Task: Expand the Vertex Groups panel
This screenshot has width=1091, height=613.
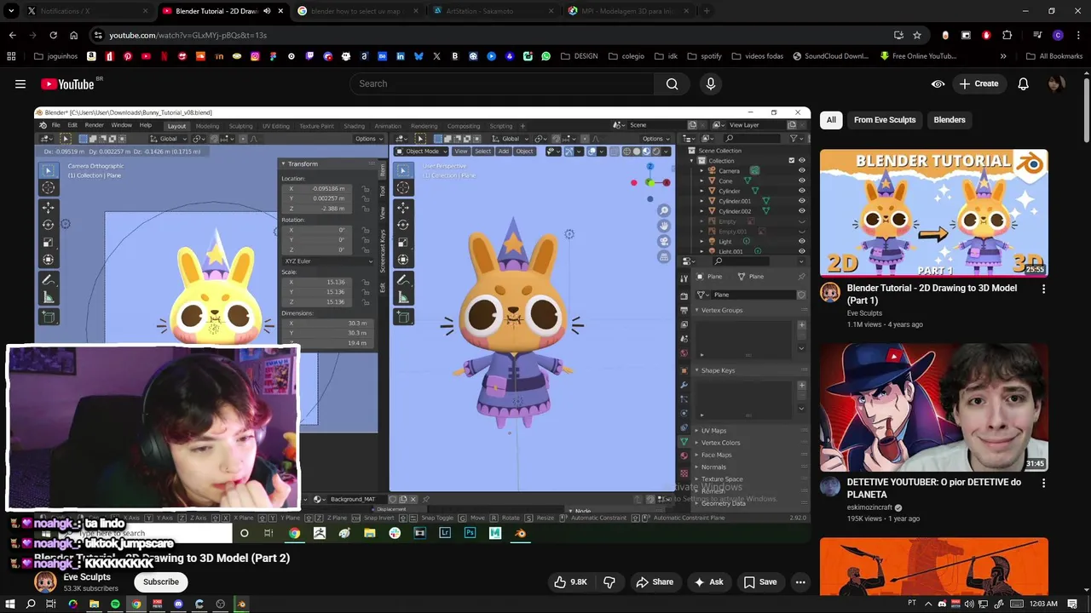Action: (721, 310)
